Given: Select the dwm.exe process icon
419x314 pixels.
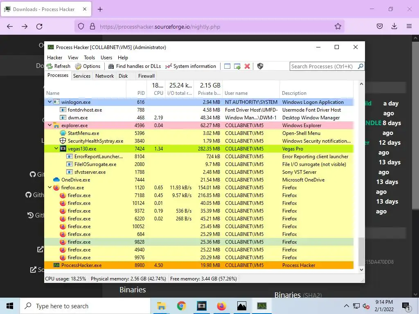Looking at the screenshot, I should pos(63,117).
